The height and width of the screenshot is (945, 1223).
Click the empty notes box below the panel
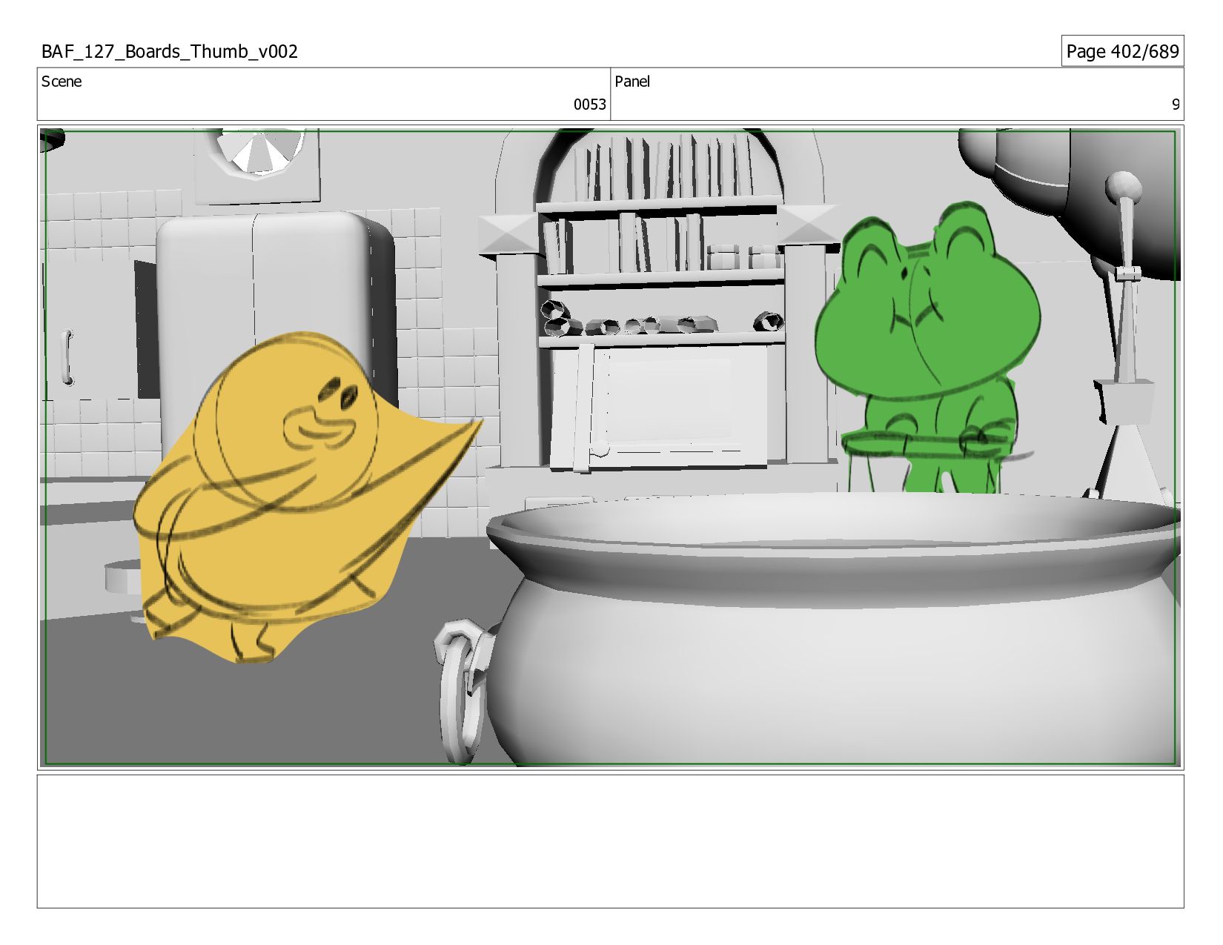point(610,841)
